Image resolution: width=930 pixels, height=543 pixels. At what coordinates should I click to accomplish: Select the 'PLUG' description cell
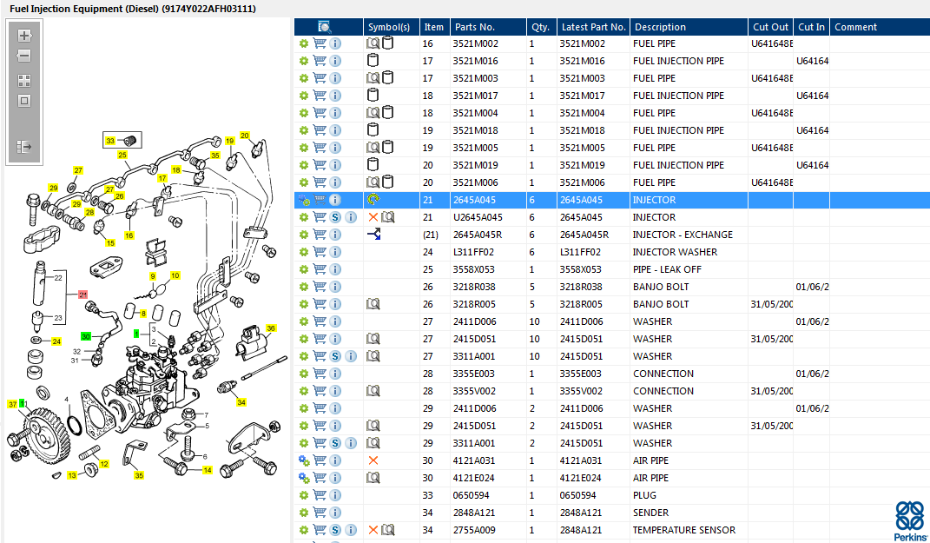coord(689,495)
